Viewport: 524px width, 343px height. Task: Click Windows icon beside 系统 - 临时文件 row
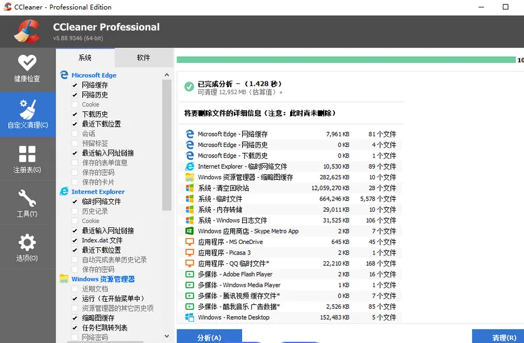190,199
